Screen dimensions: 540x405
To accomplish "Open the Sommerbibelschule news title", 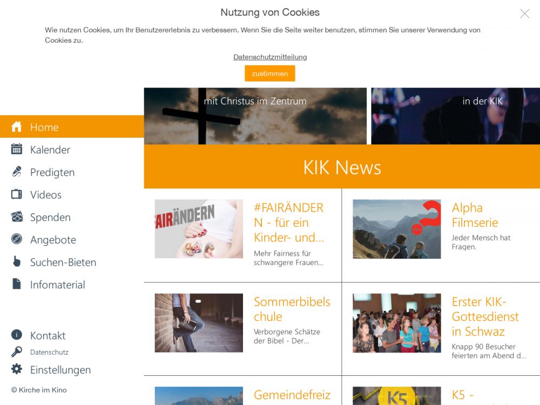I will point(292,309).
